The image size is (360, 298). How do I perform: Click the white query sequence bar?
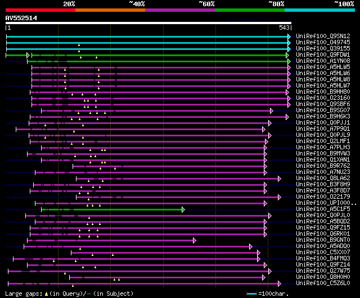[x=148, y=23]
